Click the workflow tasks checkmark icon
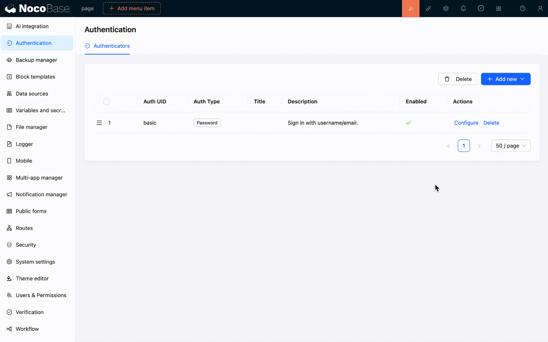548x342 pixels. point(481,8)
